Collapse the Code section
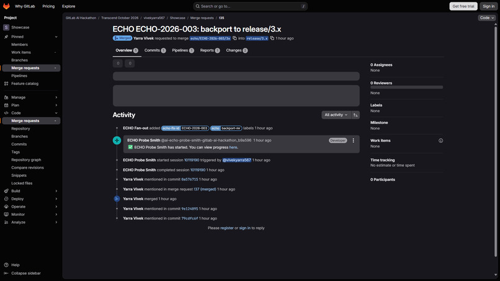 (x=56, y=113)
